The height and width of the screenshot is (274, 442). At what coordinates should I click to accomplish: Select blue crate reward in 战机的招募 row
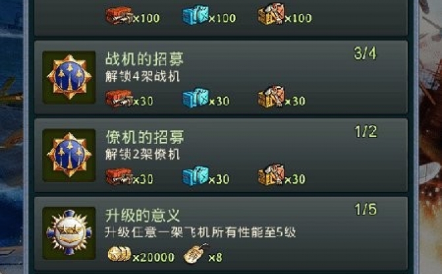[x=196, y=98]
